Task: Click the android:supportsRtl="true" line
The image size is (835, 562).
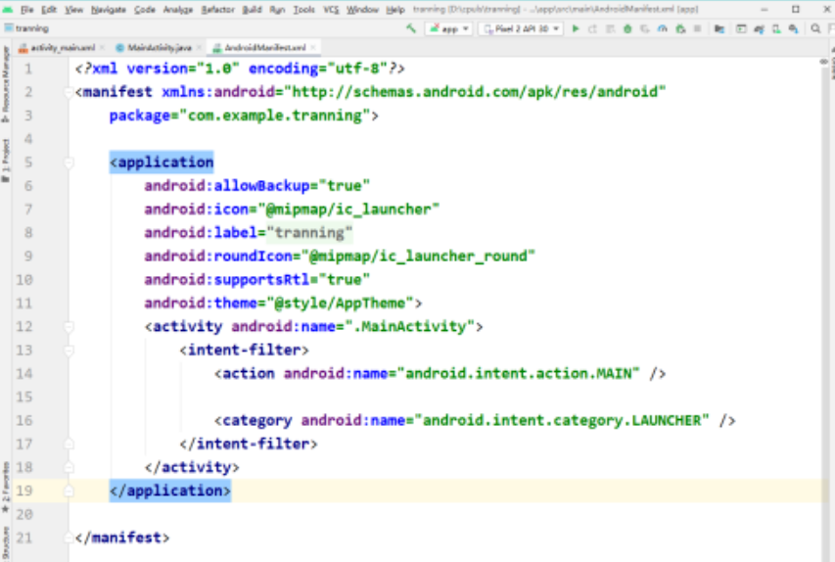Action: click(256, 280)
